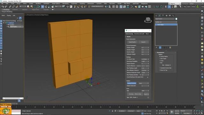Click the Auto Key button
Image resolution: width=204 pixels, height=115 pixels.
(177, 111)
